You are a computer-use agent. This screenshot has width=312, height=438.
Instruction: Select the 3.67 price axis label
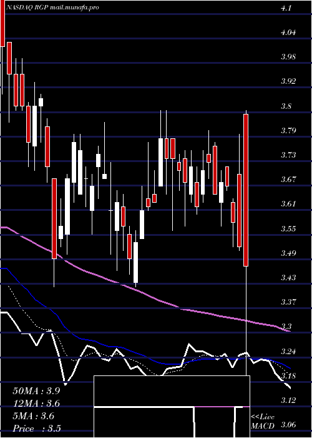point(288,180)
